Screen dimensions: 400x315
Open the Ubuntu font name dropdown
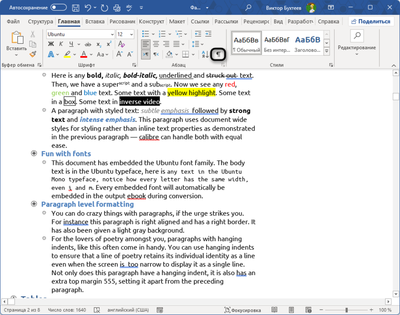tap(112, 35)
